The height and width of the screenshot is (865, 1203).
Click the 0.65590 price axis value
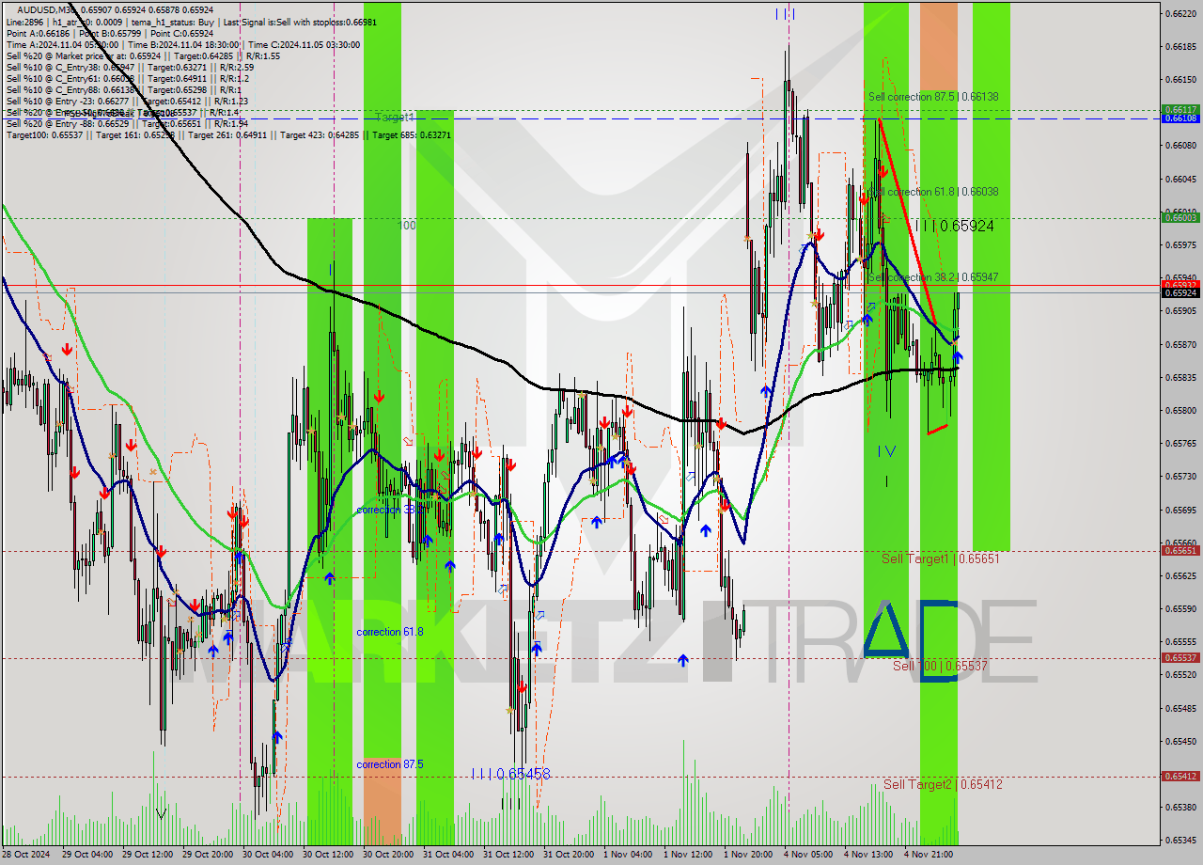click(x=1180, y=608)
